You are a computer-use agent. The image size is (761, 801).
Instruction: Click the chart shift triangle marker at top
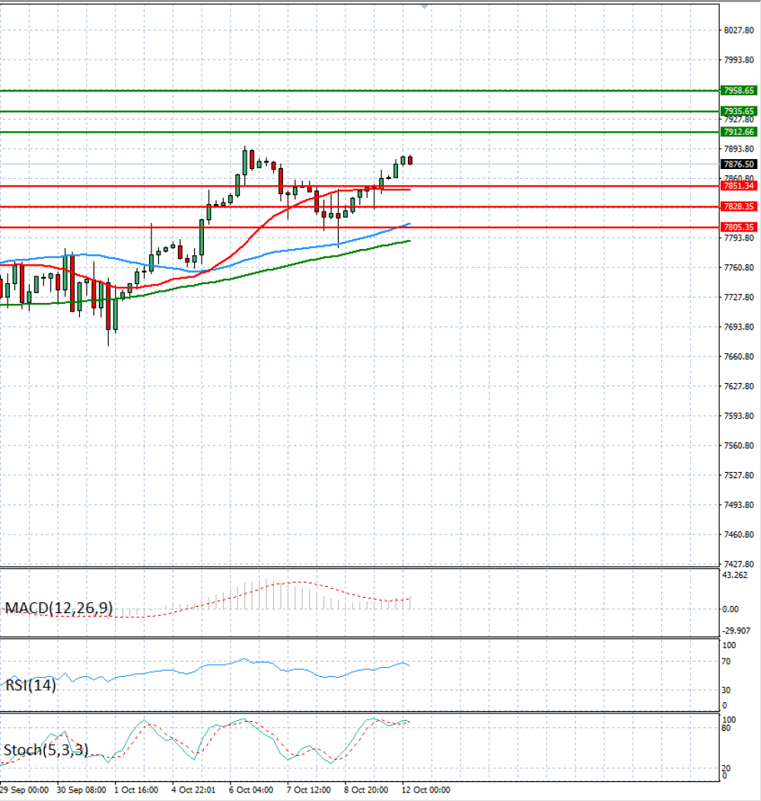(425, 6)
